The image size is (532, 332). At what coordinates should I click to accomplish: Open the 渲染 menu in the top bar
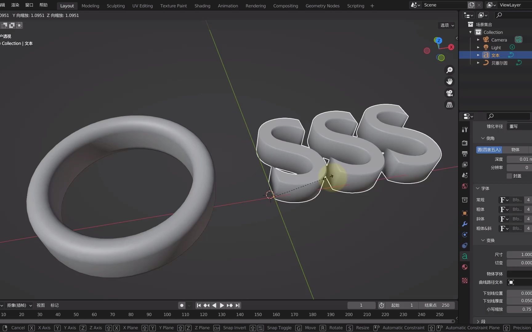[x=15, y=5]
